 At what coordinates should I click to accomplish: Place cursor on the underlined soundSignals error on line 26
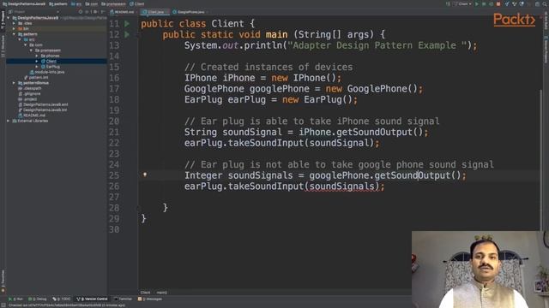pyautogui.click(x=341, y=187)
